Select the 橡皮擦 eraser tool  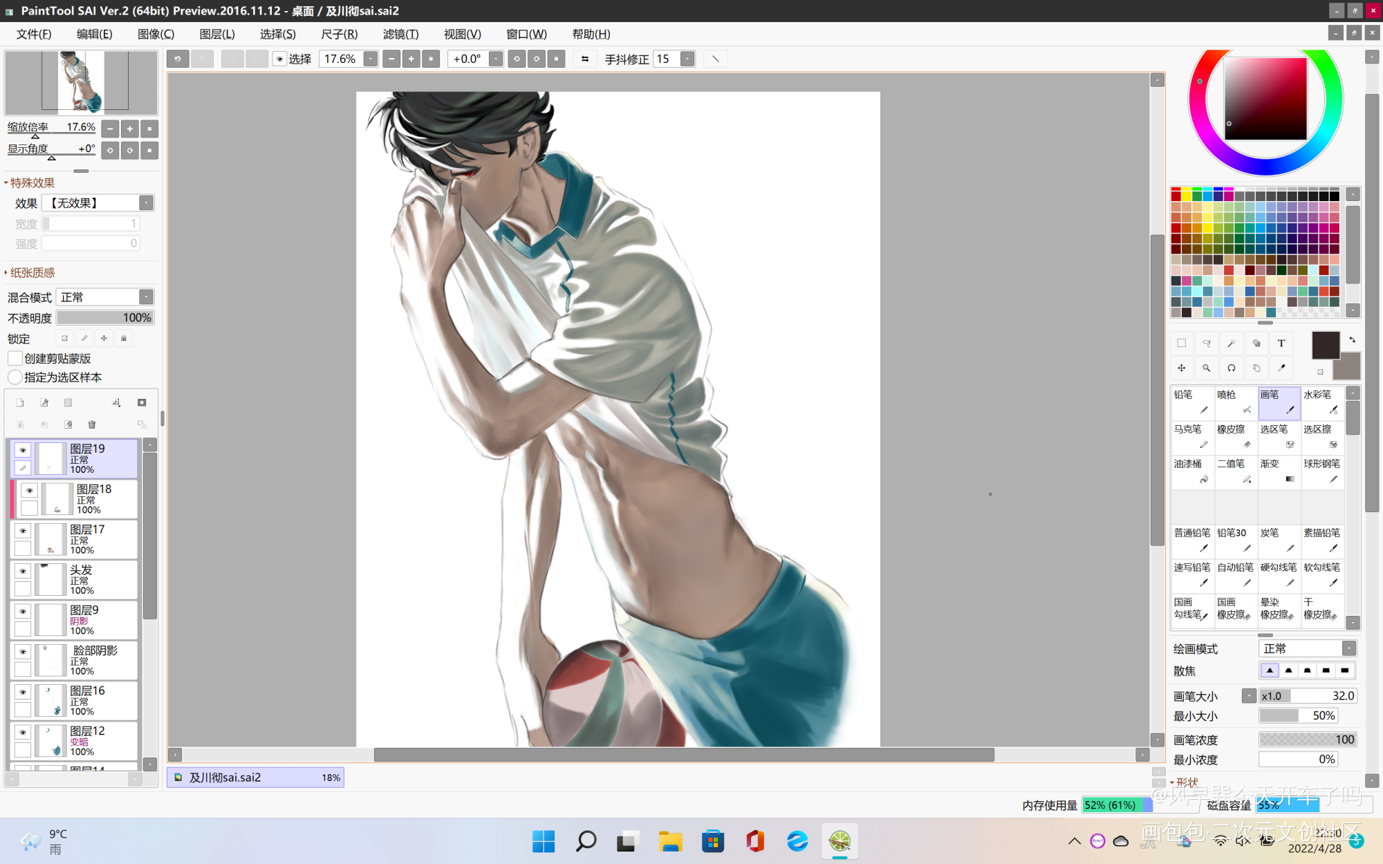[1235, 437]
